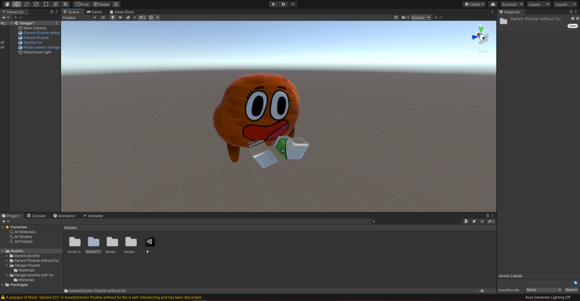Switch to the Game tab
Screen dimensions: 580x301
[94, 12]
